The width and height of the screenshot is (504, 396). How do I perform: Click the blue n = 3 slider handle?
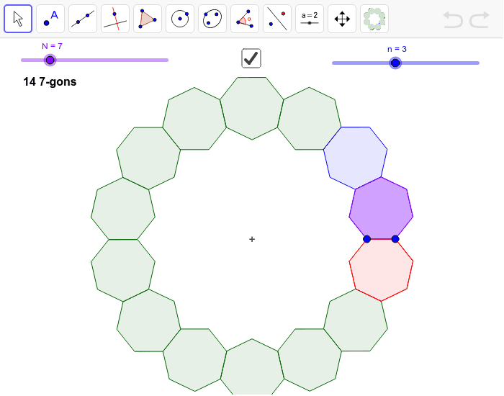pos(395,63)
